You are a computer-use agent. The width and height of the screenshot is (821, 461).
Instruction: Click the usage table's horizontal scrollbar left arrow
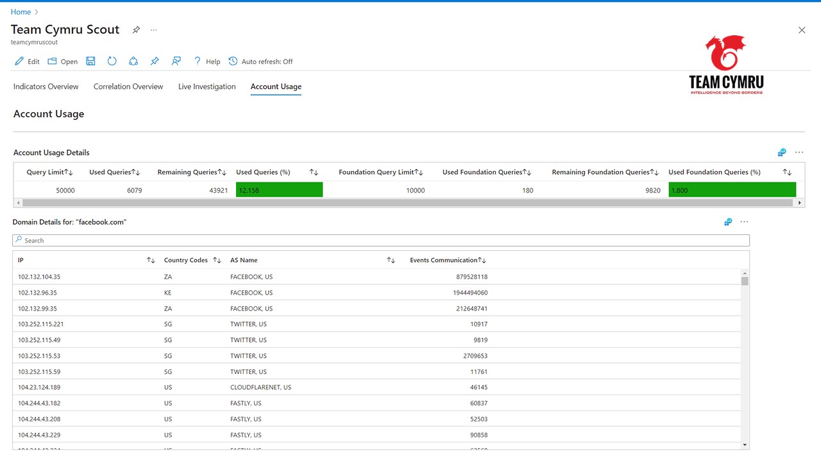point(18,203)
